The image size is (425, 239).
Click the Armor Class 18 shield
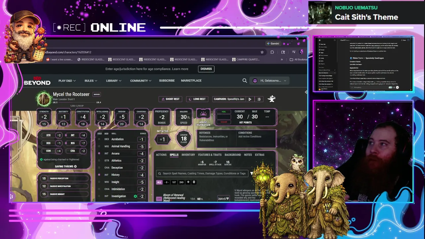184,139
